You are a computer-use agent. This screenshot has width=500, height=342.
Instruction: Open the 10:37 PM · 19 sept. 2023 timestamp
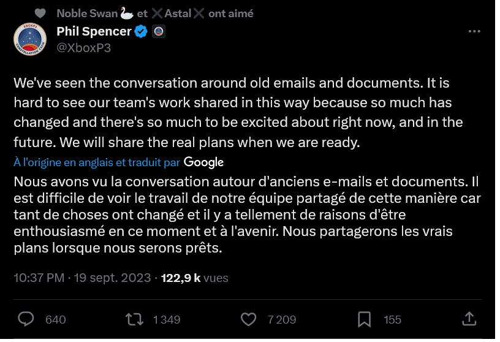(x=82, y=278)
